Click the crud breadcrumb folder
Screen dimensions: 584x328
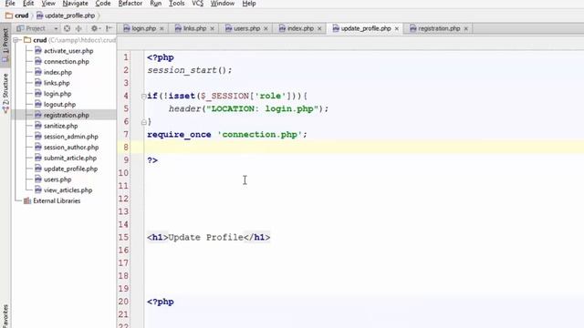17,15
